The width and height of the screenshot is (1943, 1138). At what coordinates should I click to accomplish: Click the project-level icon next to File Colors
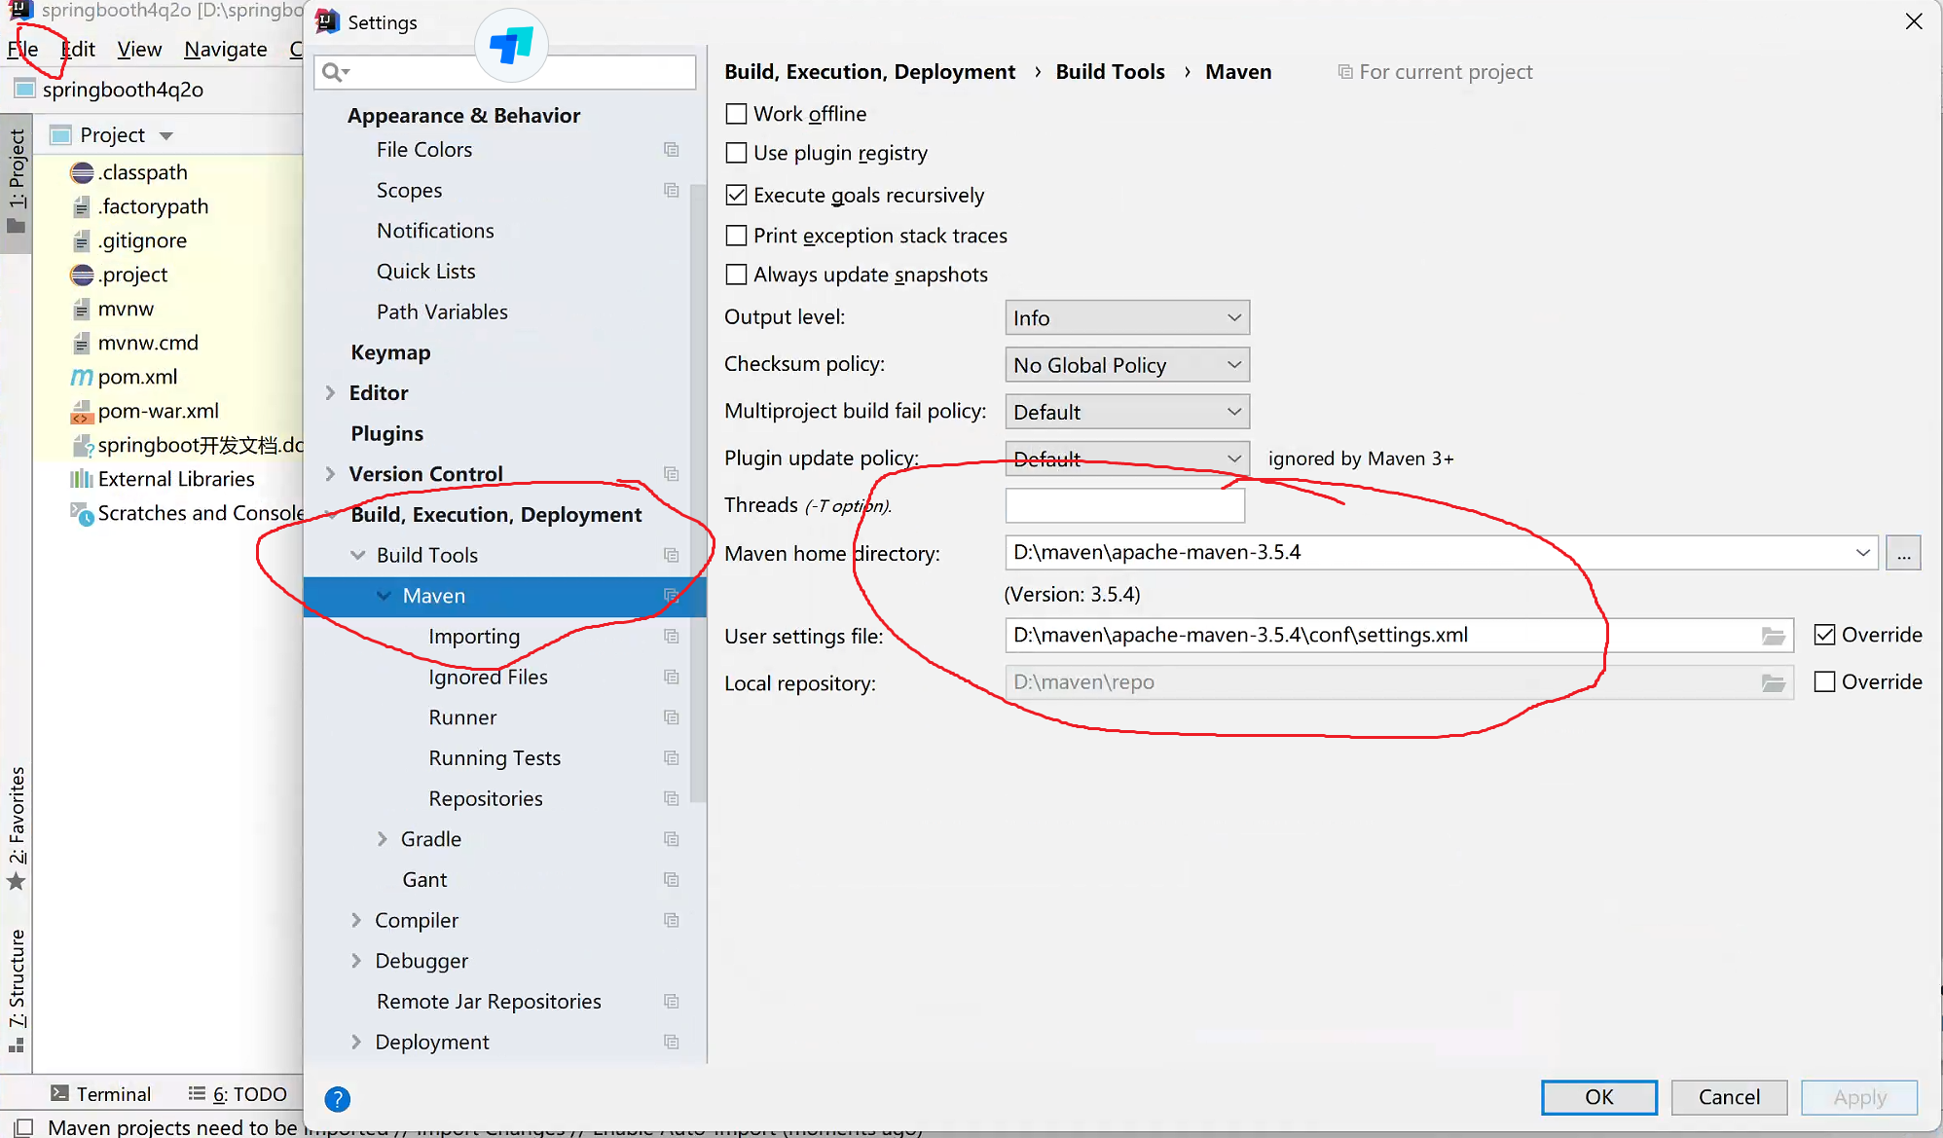click(672, 149)
